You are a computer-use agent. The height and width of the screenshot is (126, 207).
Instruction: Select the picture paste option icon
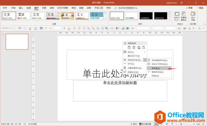pyautogui.click(x=139, y=48)
